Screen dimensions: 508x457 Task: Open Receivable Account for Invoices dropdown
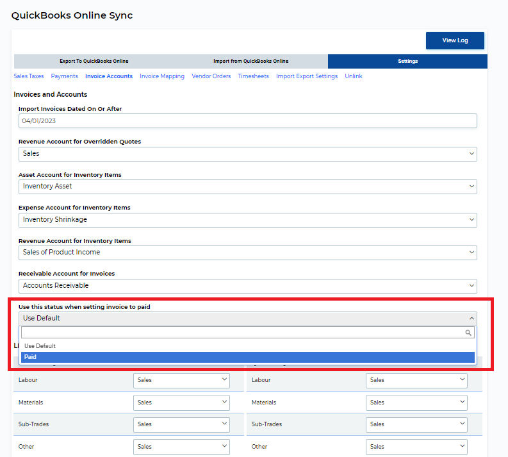tap(247, 286)
